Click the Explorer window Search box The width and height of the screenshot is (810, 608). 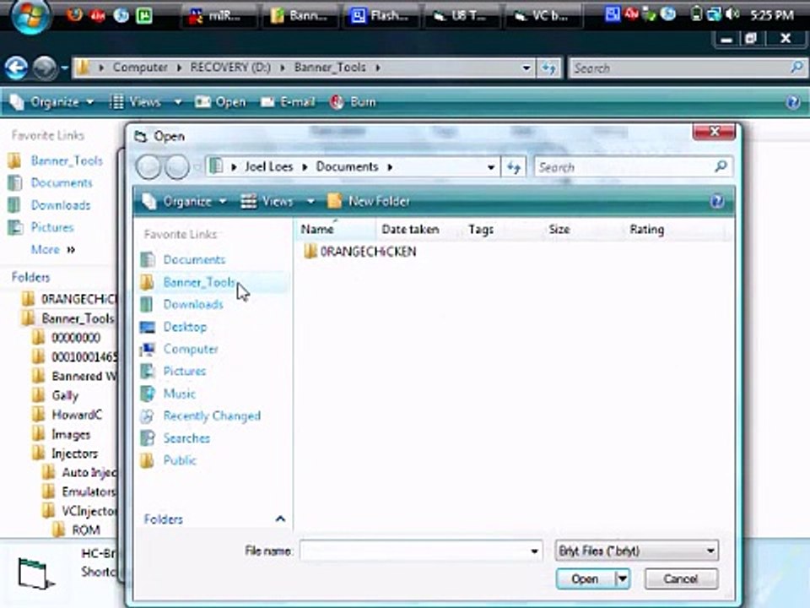point(687,68)
